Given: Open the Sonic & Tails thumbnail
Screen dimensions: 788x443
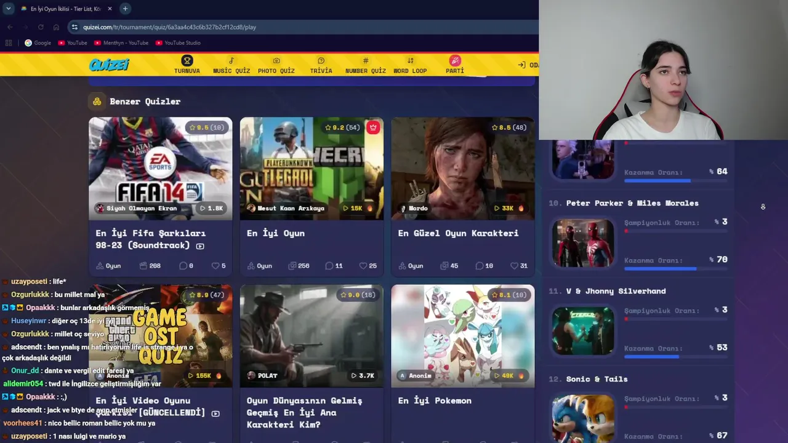Looking at the screenshot, I should [583, 419].
